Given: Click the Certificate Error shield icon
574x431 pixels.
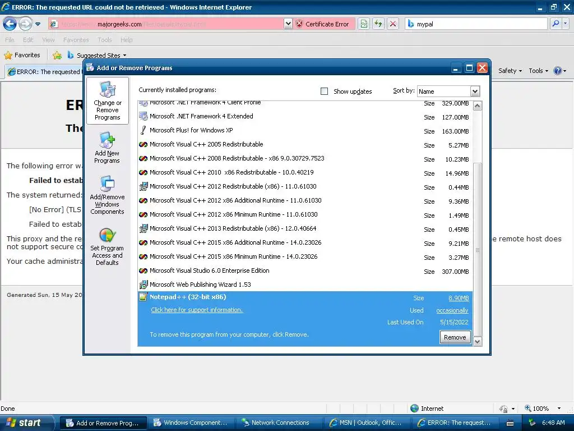Looking at the screenshot, I should [x=299, y=24].
